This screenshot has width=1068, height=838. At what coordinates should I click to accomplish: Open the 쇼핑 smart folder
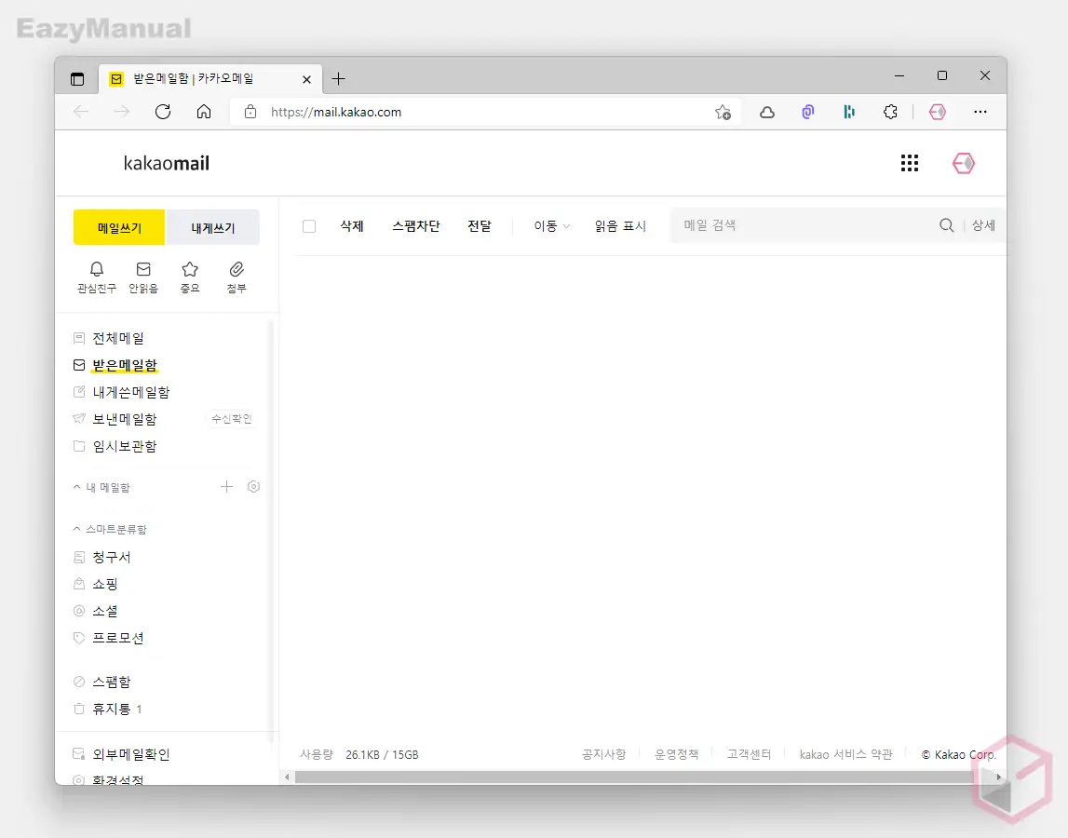tap(105, 585)
